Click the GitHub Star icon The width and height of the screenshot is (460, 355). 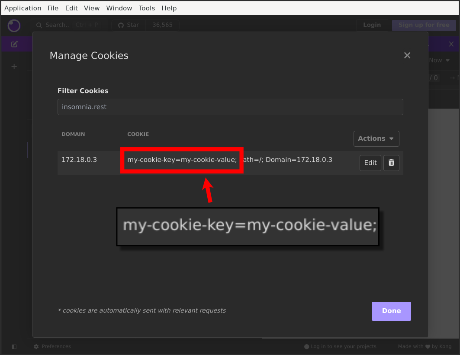pyautogui.click(x=121, y=25)
